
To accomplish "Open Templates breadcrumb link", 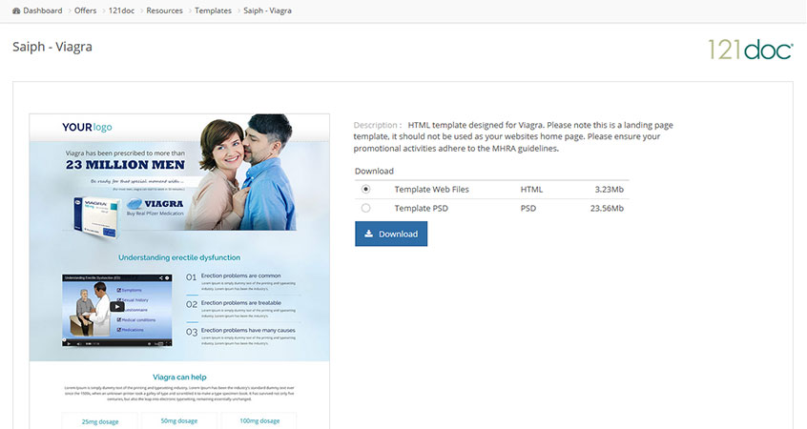I will [213, 10].
